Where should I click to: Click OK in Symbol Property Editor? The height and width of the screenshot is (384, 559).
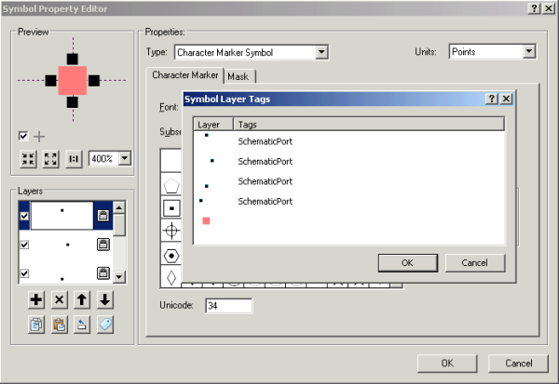click(447, 363)
